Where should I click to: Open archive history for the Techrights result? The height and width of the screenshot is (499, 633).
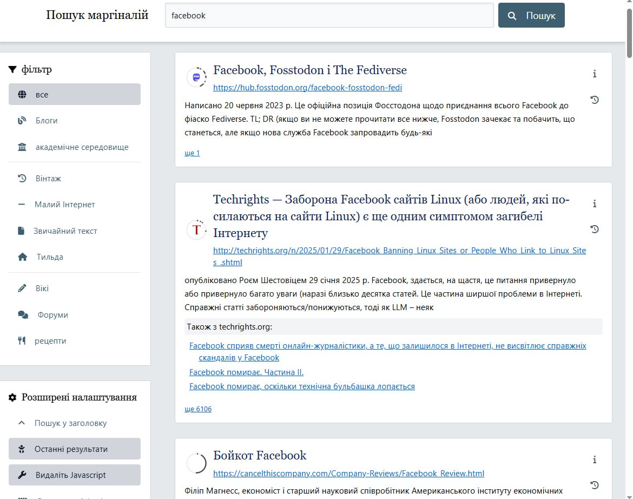594,229
